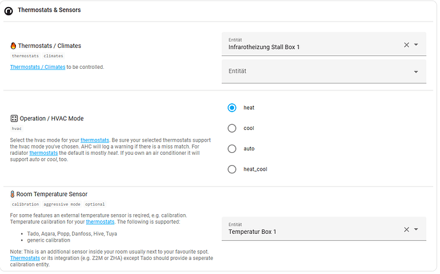Click the 'heat_cool' option label
The width and height of the screenshot is (440, 274).
(x=255, y=169)
